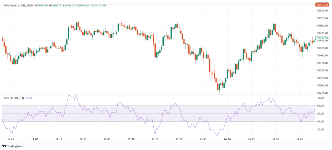Image resolution: width=332 pixels, height=150 pixels.
Task: Select the 14:00 time axis label
Action: pyautogui.click(x=227, y=139)
